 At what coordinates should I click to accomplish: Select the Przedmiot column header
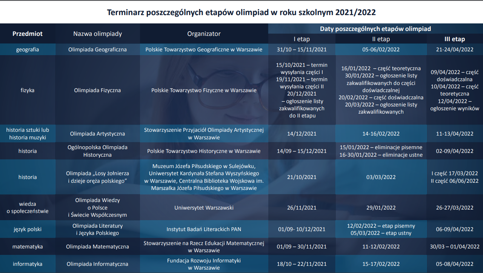28,34
